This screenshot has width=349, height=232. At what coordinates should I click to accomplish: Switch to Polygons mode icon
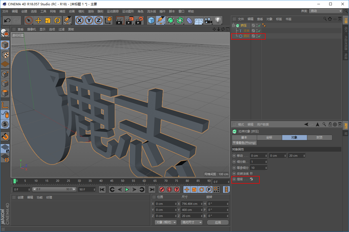click(5, 93)
